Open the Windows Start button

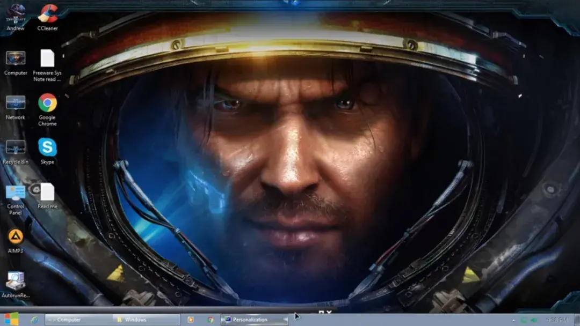click(11, 320)
